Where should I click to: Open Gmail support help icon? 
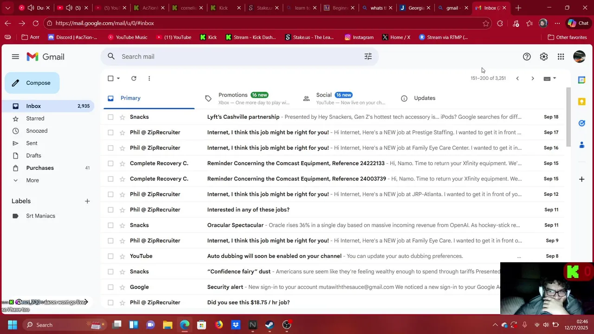pos(527,57)
